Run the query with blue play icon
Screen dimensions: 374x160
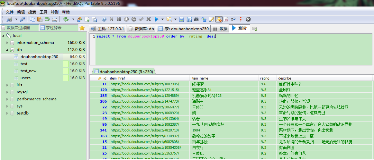(x=157, y=19)
